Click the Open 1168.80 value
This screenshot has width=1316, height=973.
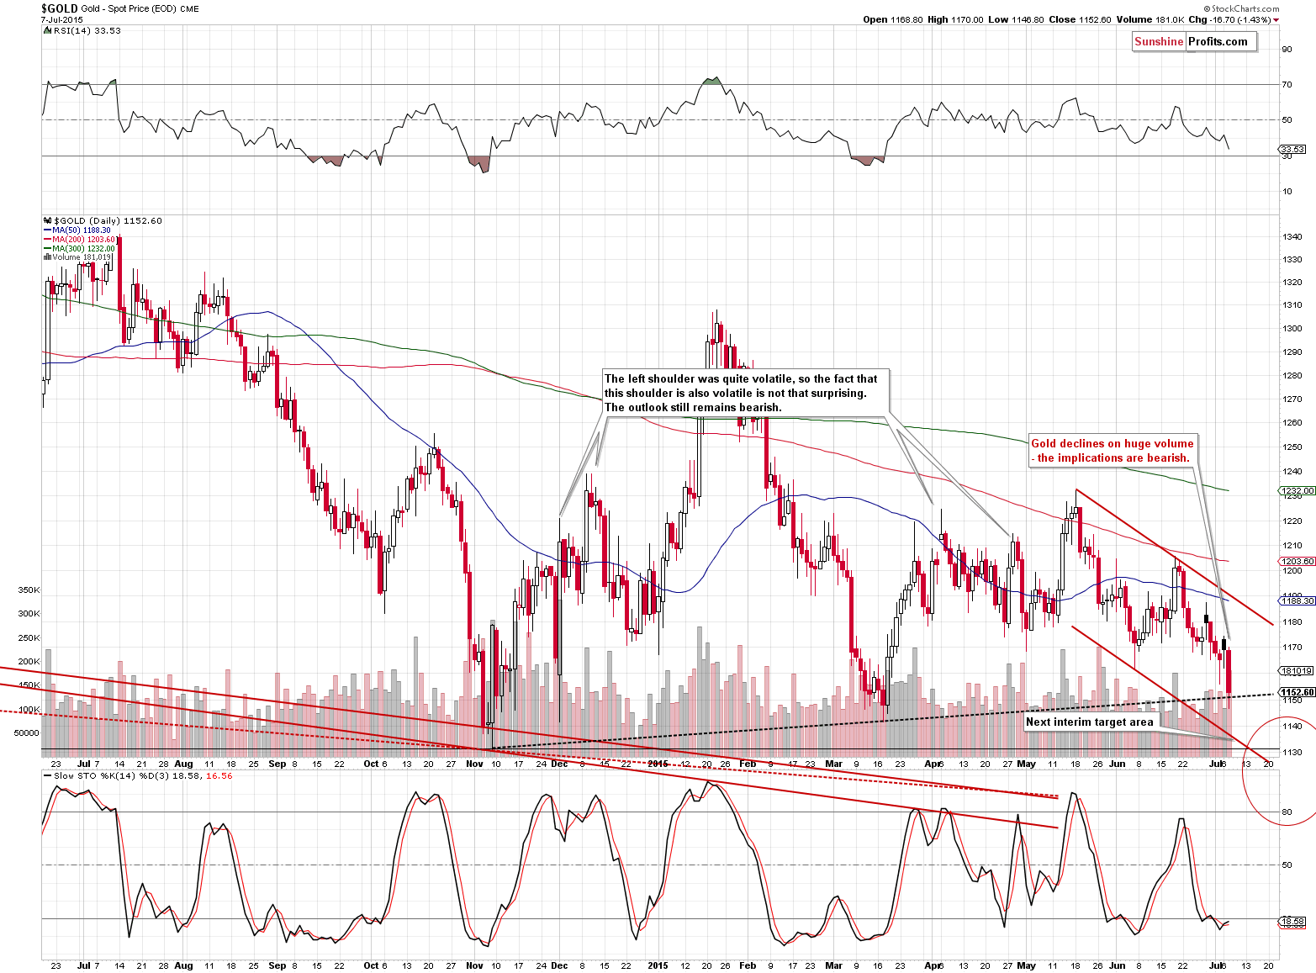(893, 19)
